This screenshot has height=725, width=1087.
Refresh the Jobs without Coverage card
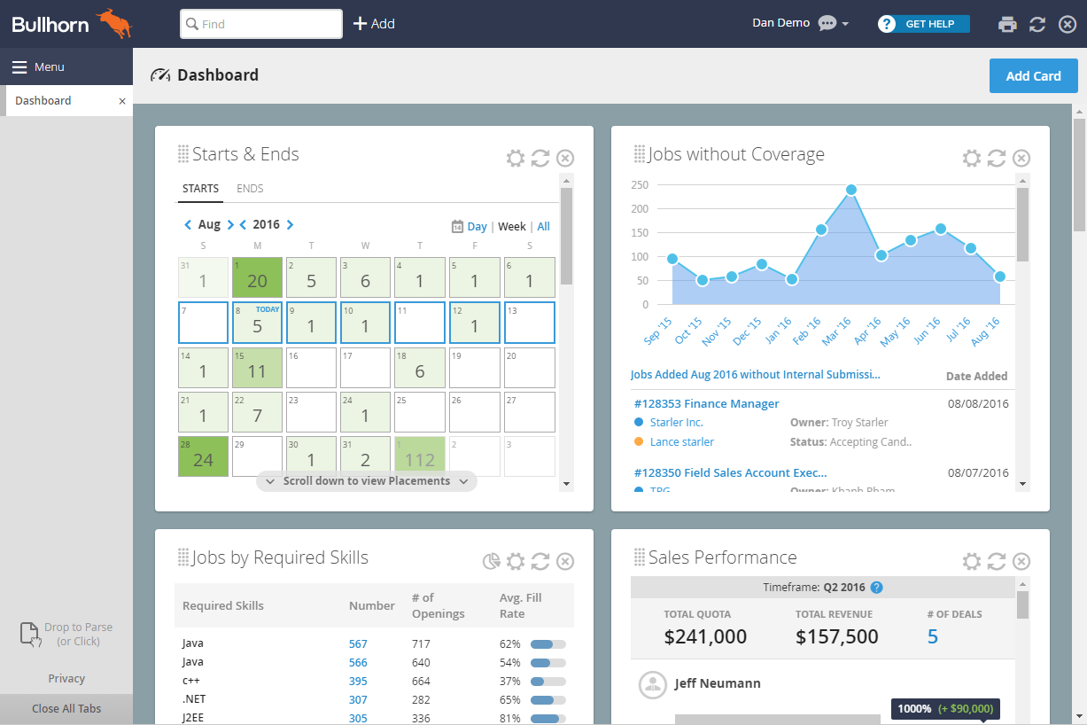point(996,158)
